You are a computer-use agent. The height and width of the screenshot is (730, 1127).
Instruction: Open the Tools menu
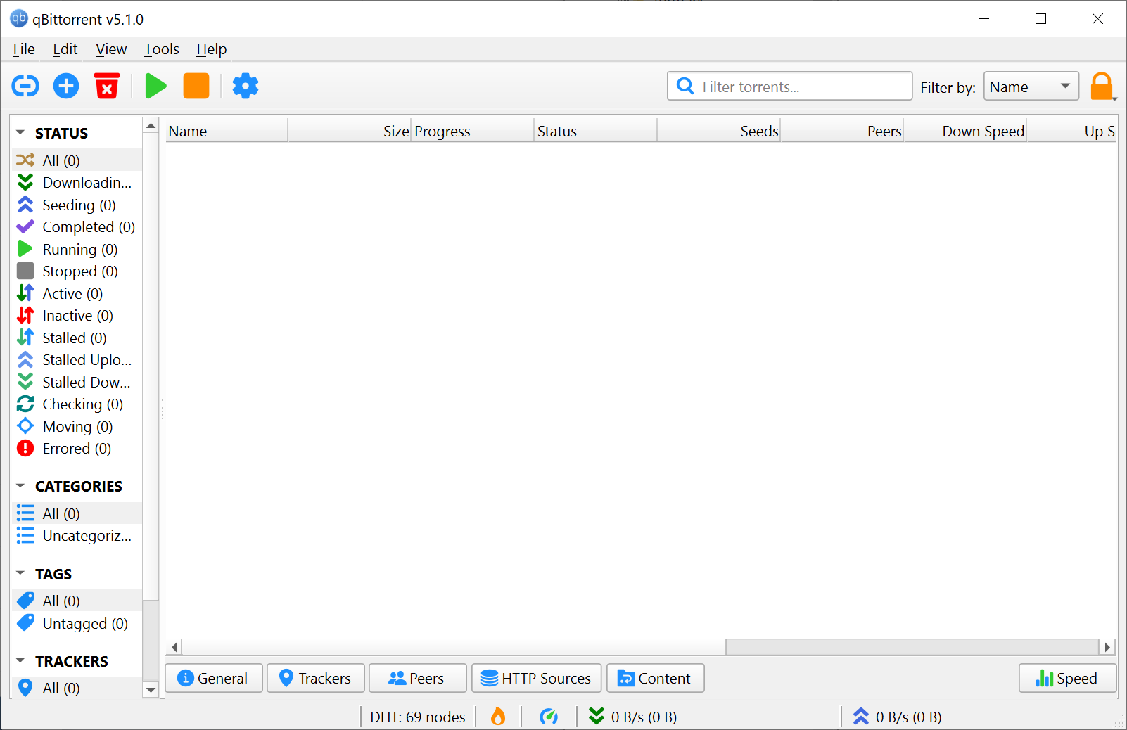[162, 49]
